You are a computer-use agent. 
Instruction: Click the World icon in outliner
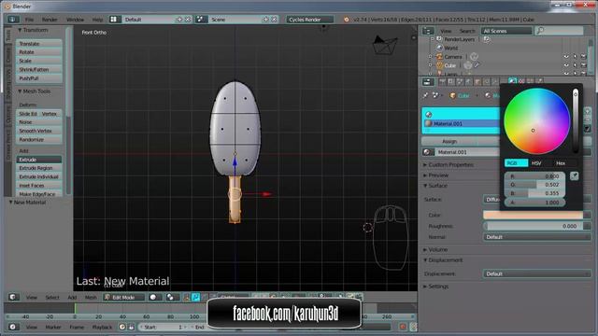click(439, 48)
